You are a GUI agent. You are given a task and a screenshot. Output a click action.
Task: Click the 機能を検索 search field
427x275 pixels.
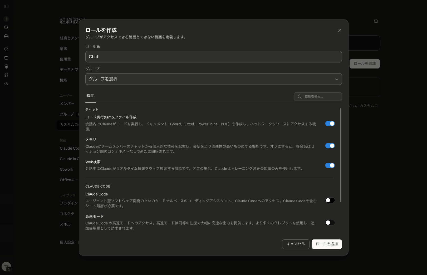(x=318, y=97)
